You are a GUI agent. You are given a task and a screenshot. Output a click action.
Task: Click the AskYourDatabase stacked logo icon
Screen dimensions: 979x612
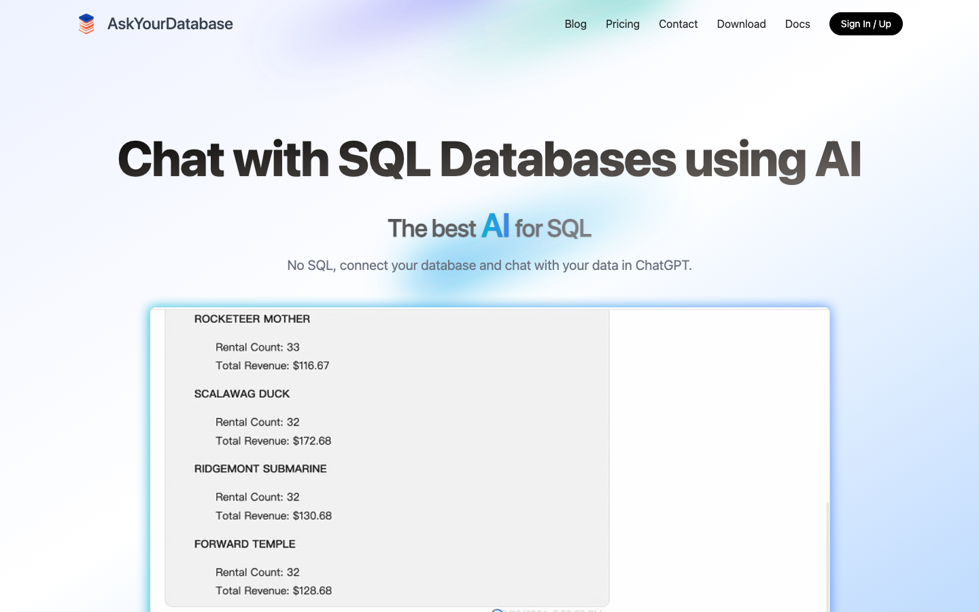[x=86, y=24]
